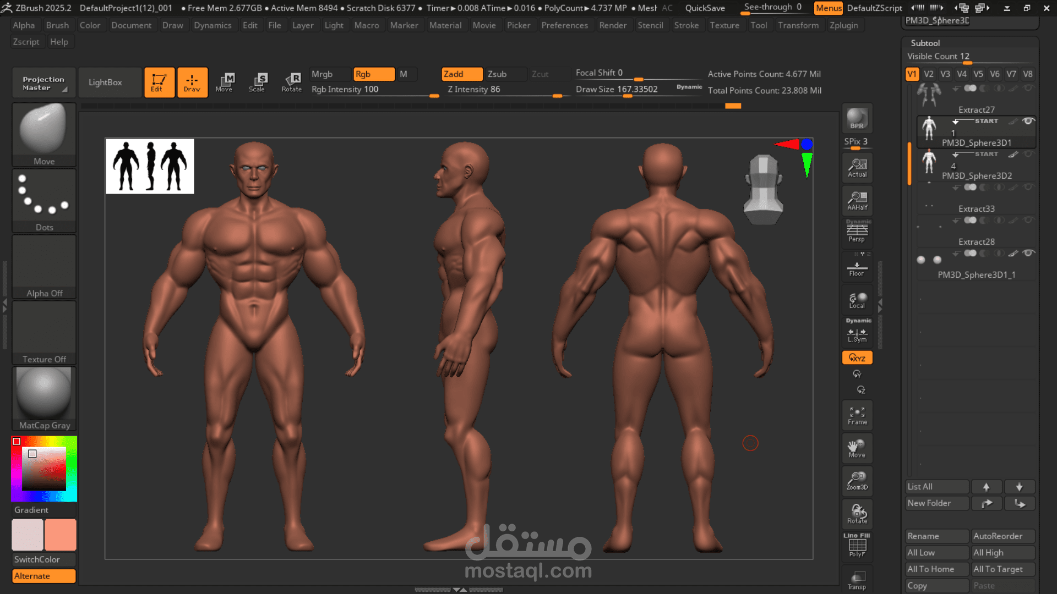
Task: Click the List All button
Action: 936,486
